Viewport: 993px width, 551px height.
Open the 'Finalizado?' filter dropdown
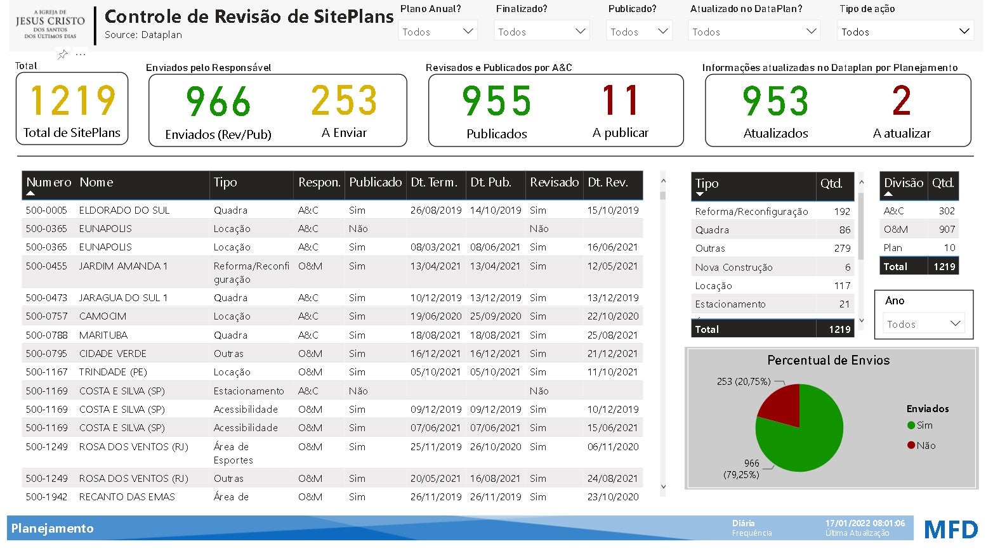(x=541, y=31)
